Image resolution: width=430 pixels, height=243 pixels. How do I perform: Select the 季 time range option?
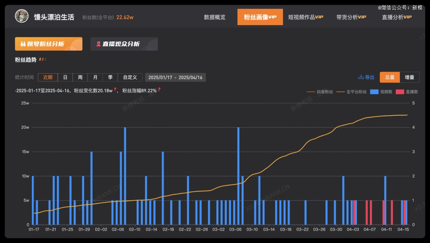110,77
